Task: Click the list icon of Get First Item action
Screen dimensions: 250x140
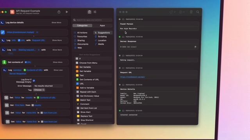Action: [7, 105]
